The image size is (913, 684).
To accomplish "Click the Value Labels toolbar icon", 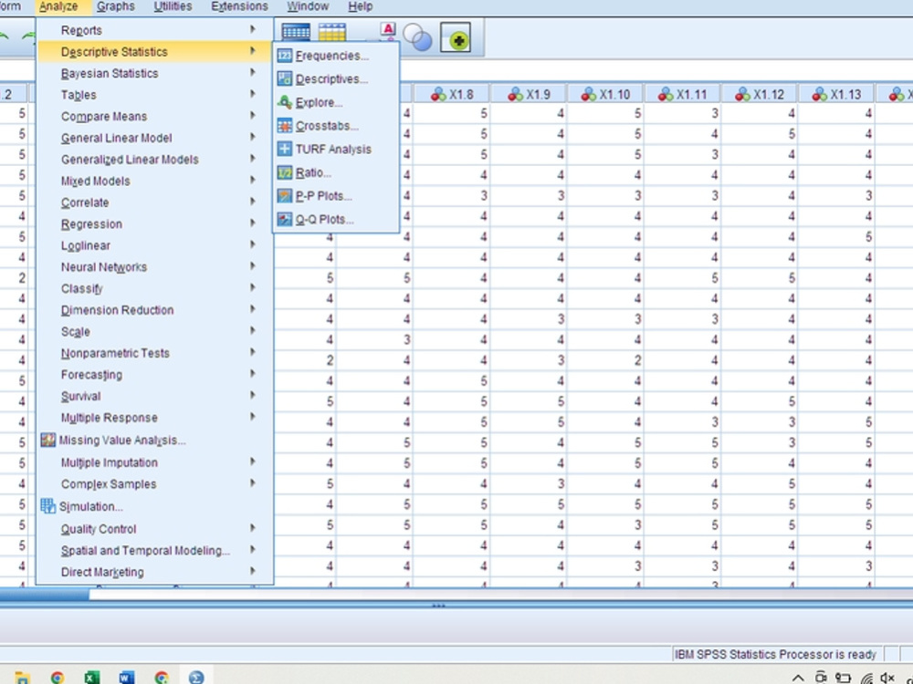I will 387,30.
